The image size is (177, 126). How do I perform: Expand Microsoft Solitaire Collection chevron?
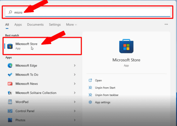tap(75, 93)
